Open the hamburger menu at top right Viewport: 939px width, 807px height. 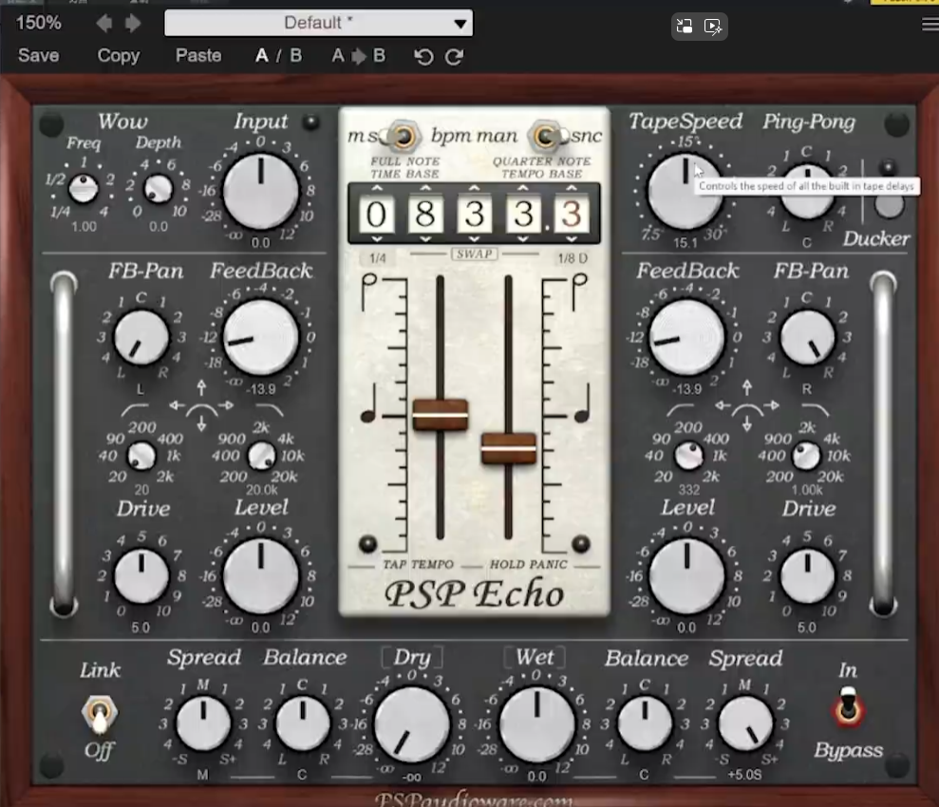click(x=930, y=24)
